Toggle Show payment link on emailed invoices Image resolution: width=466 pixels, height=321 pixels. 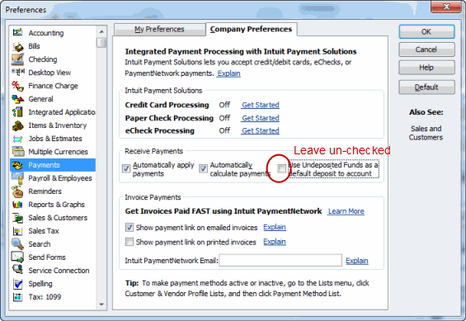pyautogui.click(x=129, y=228)
